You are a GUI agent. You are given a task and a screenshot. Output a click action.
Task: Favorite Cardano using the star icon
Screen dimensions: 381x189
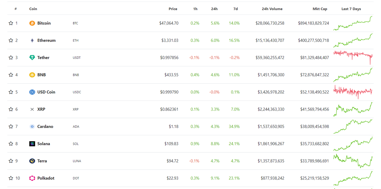pyautogui.click(x=11, y=126)
